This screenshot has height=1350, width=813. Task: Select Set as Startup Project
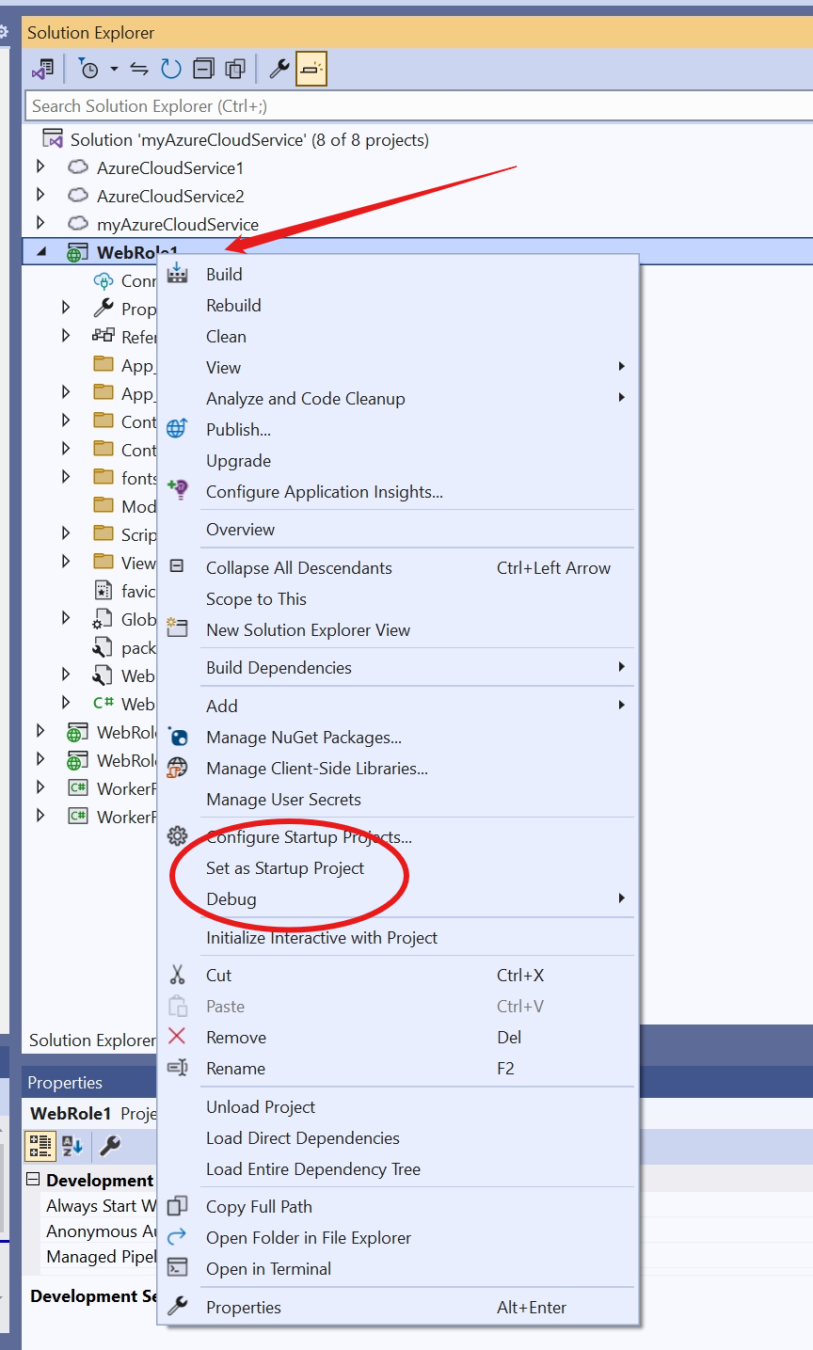285,868
